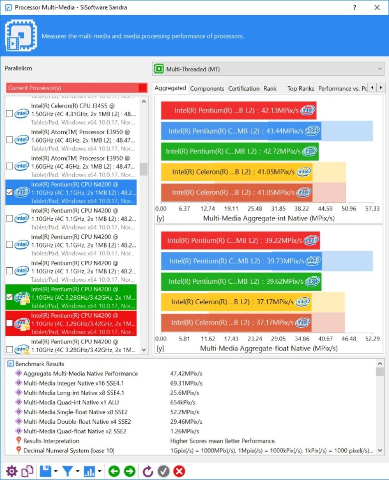Click the diamond icon beside Multi-Media Integer Native
The width and height of the screenshot is (389, 480).
coord(18,383)
